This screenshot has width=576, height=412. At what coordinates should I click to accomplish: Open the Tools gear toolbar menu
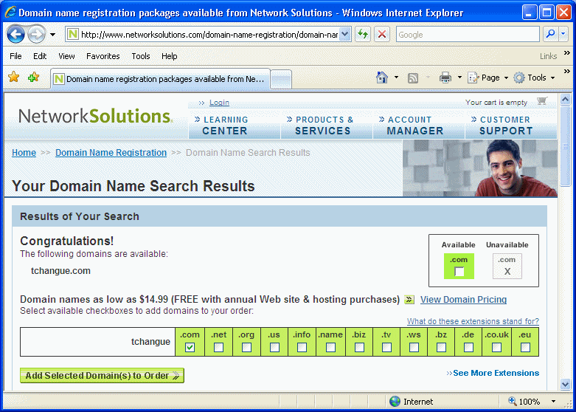(534, 78)
